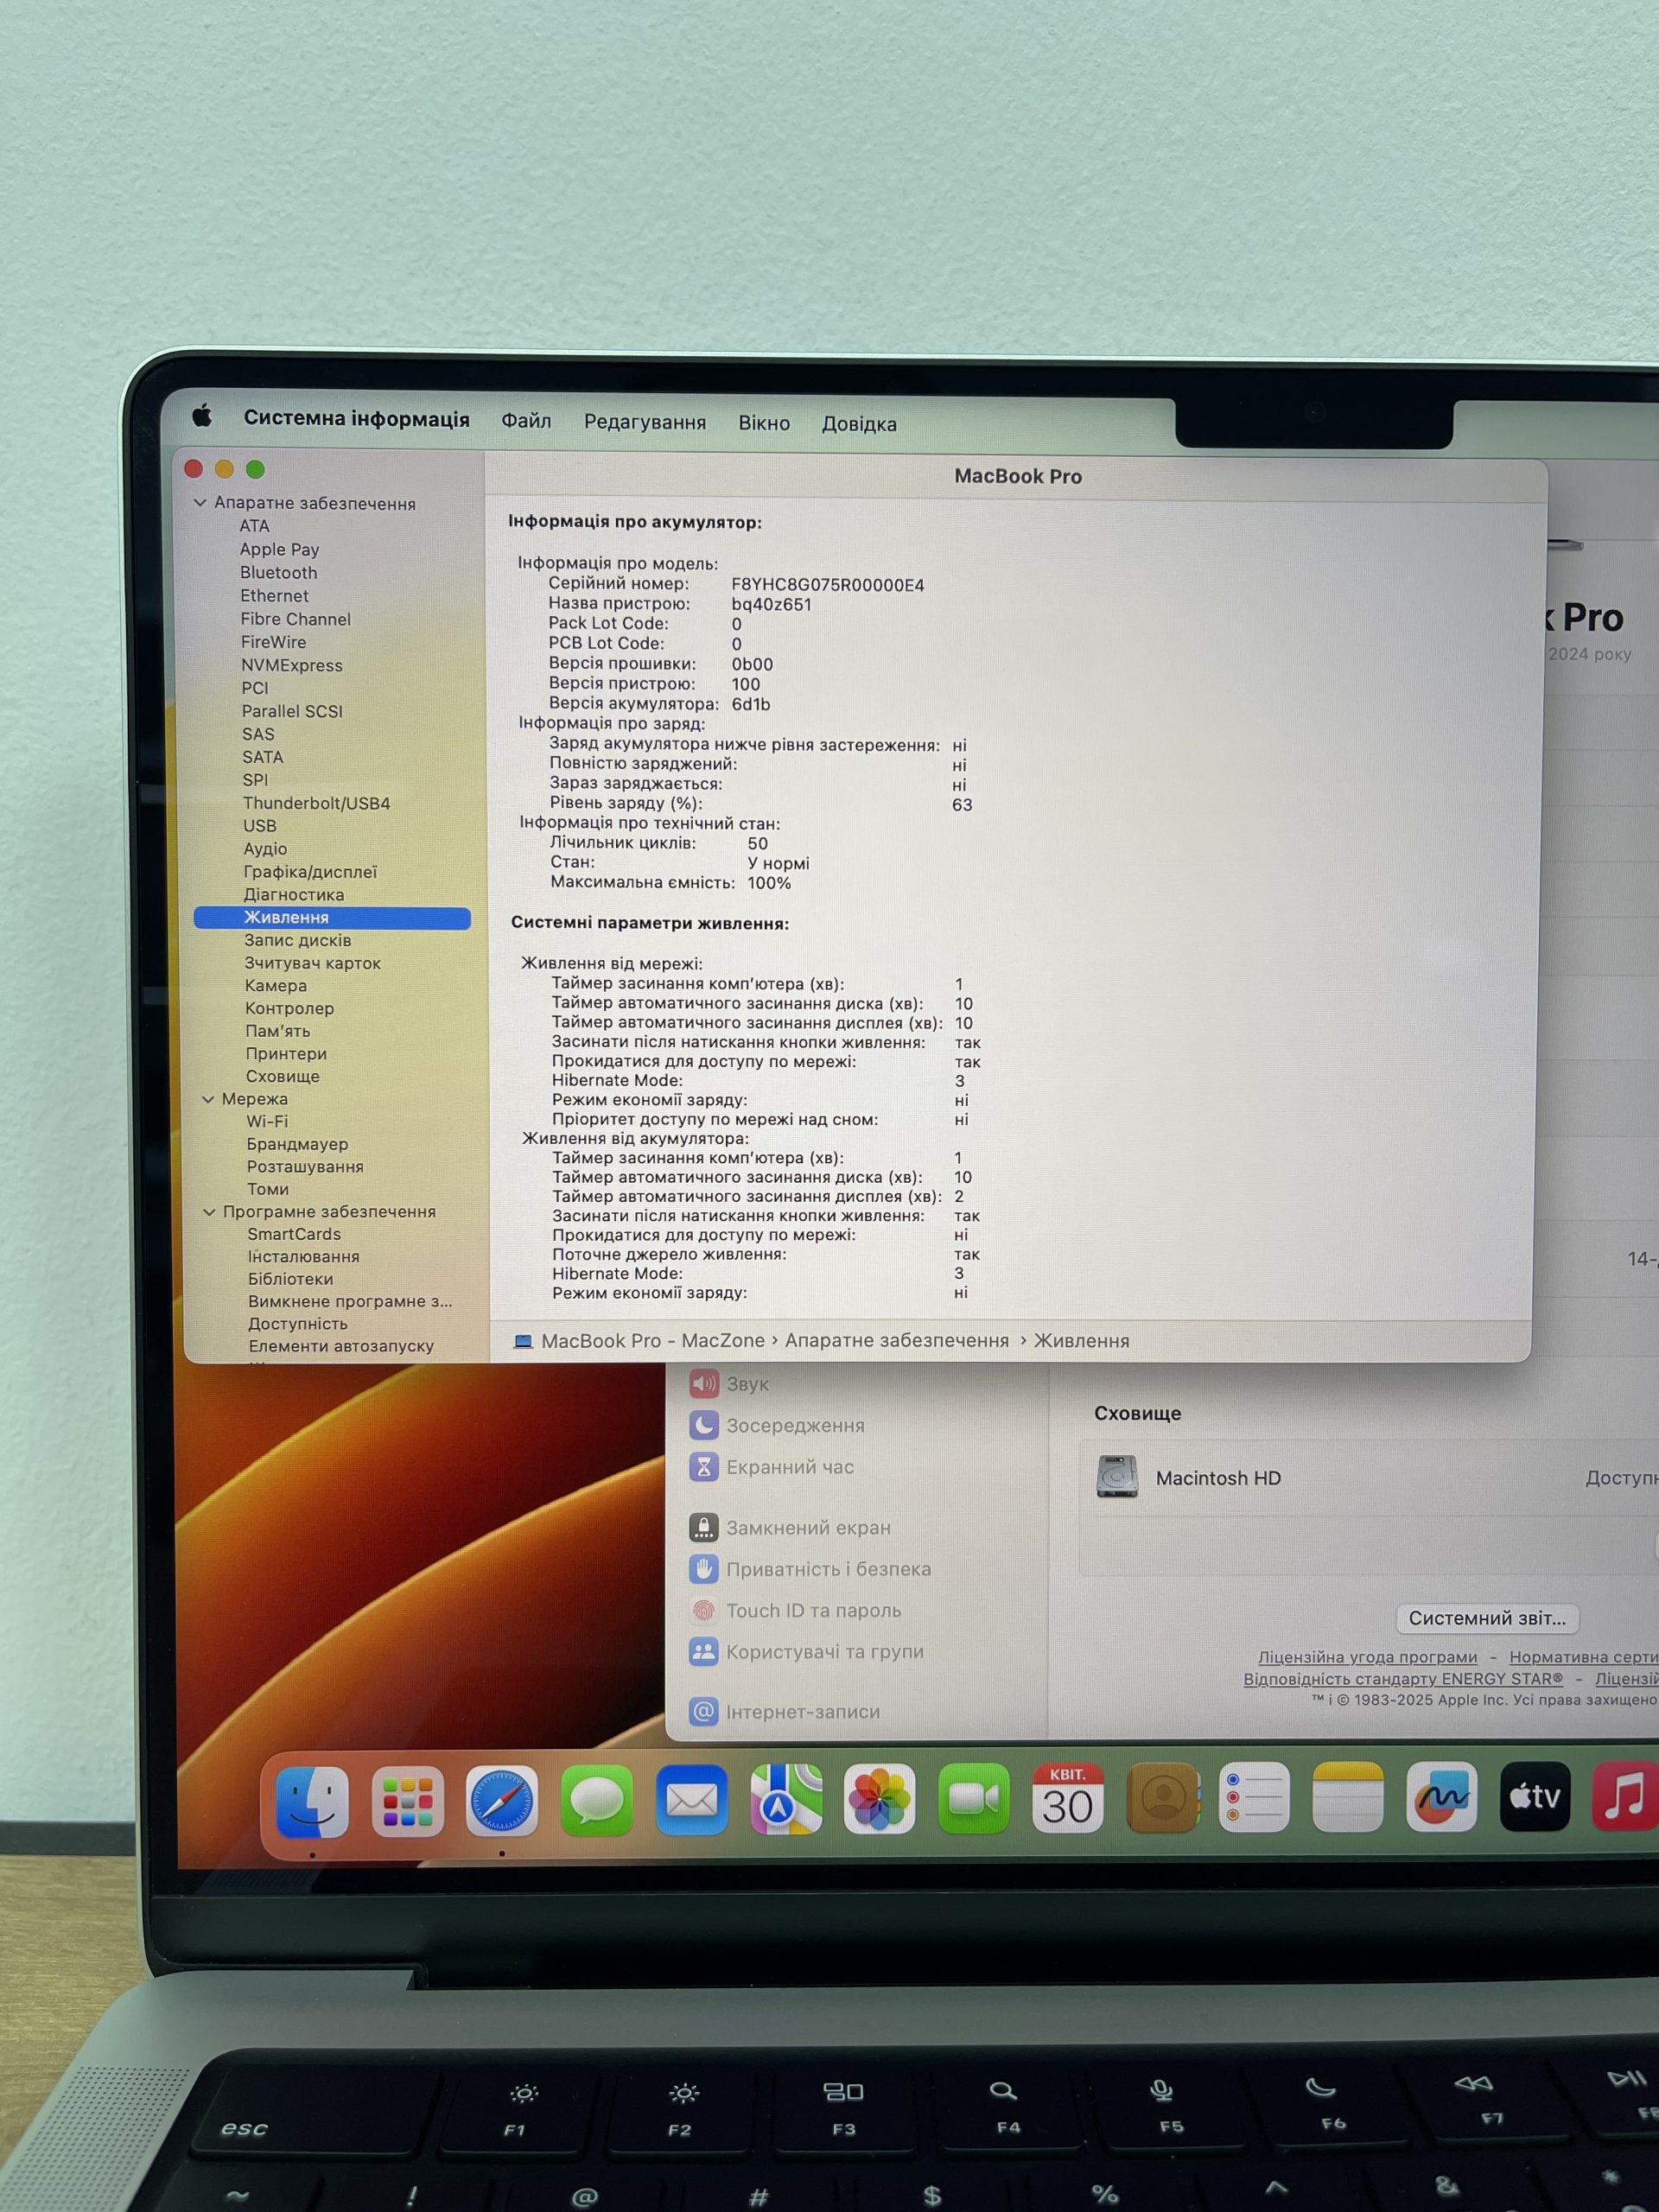The height and width of the screenshot is (2212, 1659).
Task: Select Графіка/дисплеї in the sidebar
Action: (310, 872)
